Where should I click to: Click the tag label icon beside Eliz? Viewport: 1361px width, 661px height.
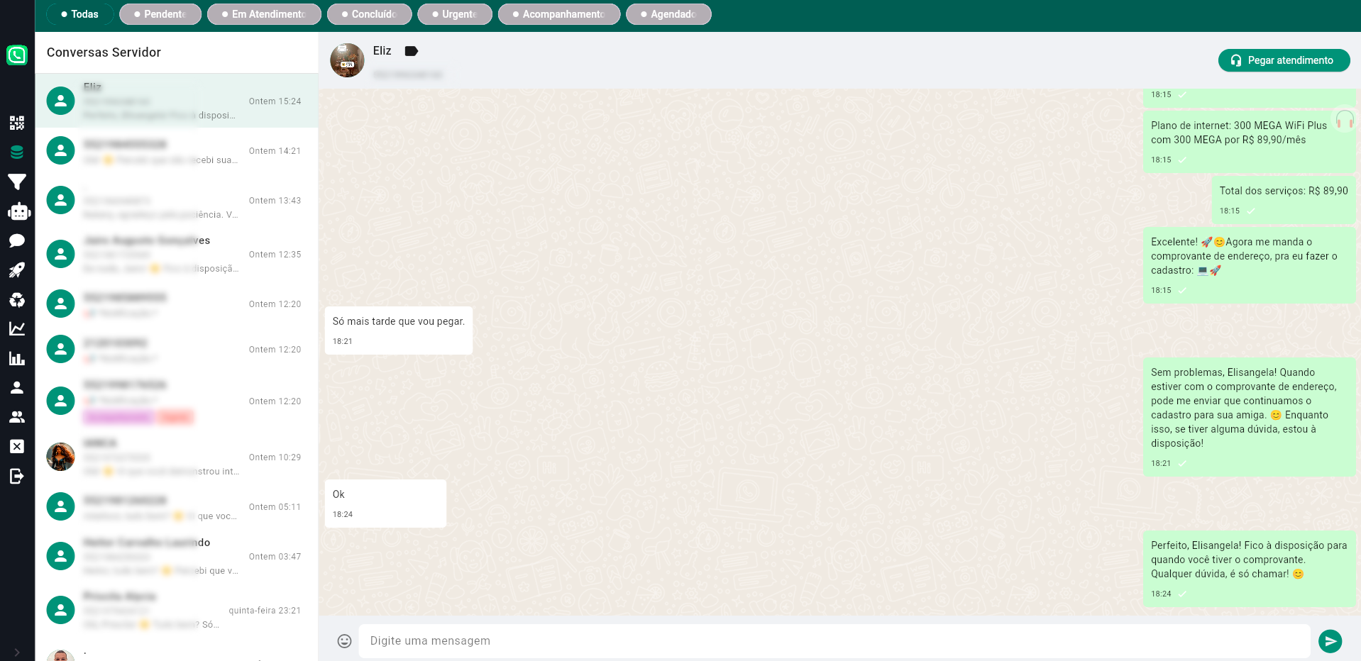click(x=412, y=51)
